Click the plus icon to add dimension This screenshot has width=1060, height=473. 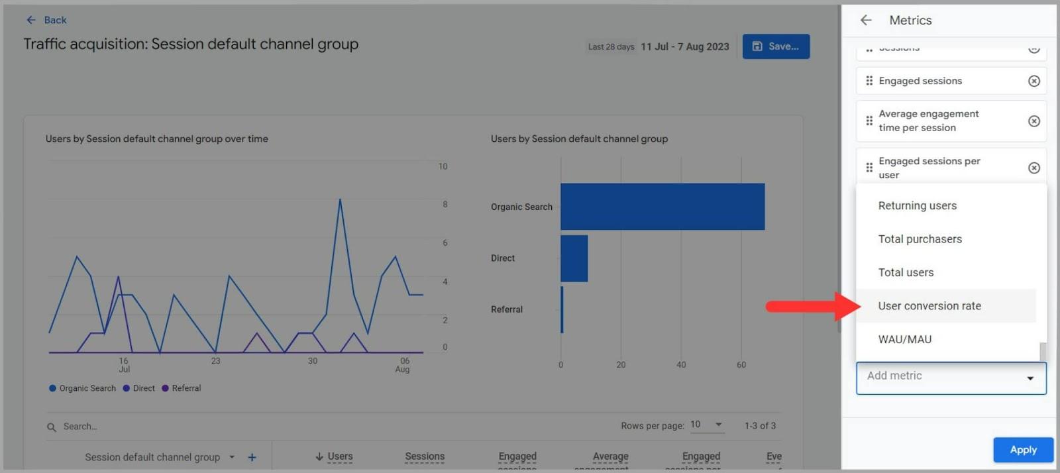[252, 457]
